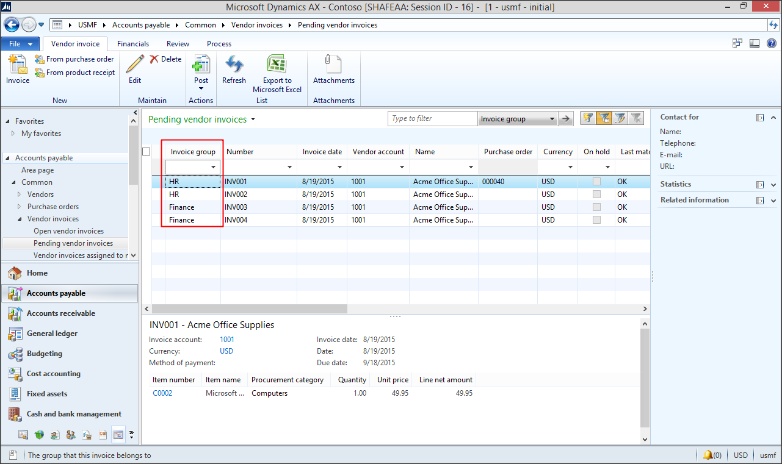Click the address bar refresh arrows icon

[773, 25]
